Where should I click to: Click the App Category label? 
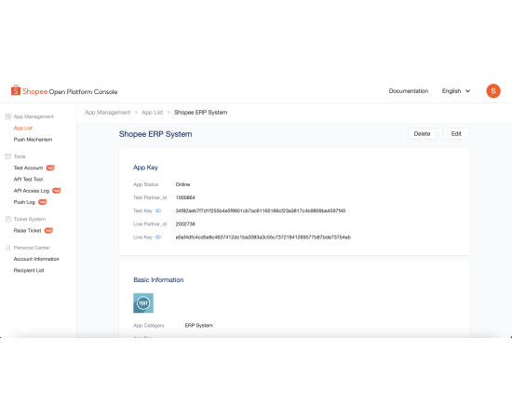tap(149, 326)
